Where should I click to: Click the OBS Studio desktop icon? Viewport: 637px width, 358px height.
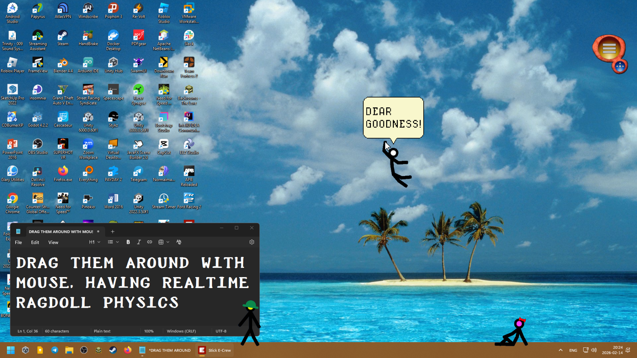point(38,147)
